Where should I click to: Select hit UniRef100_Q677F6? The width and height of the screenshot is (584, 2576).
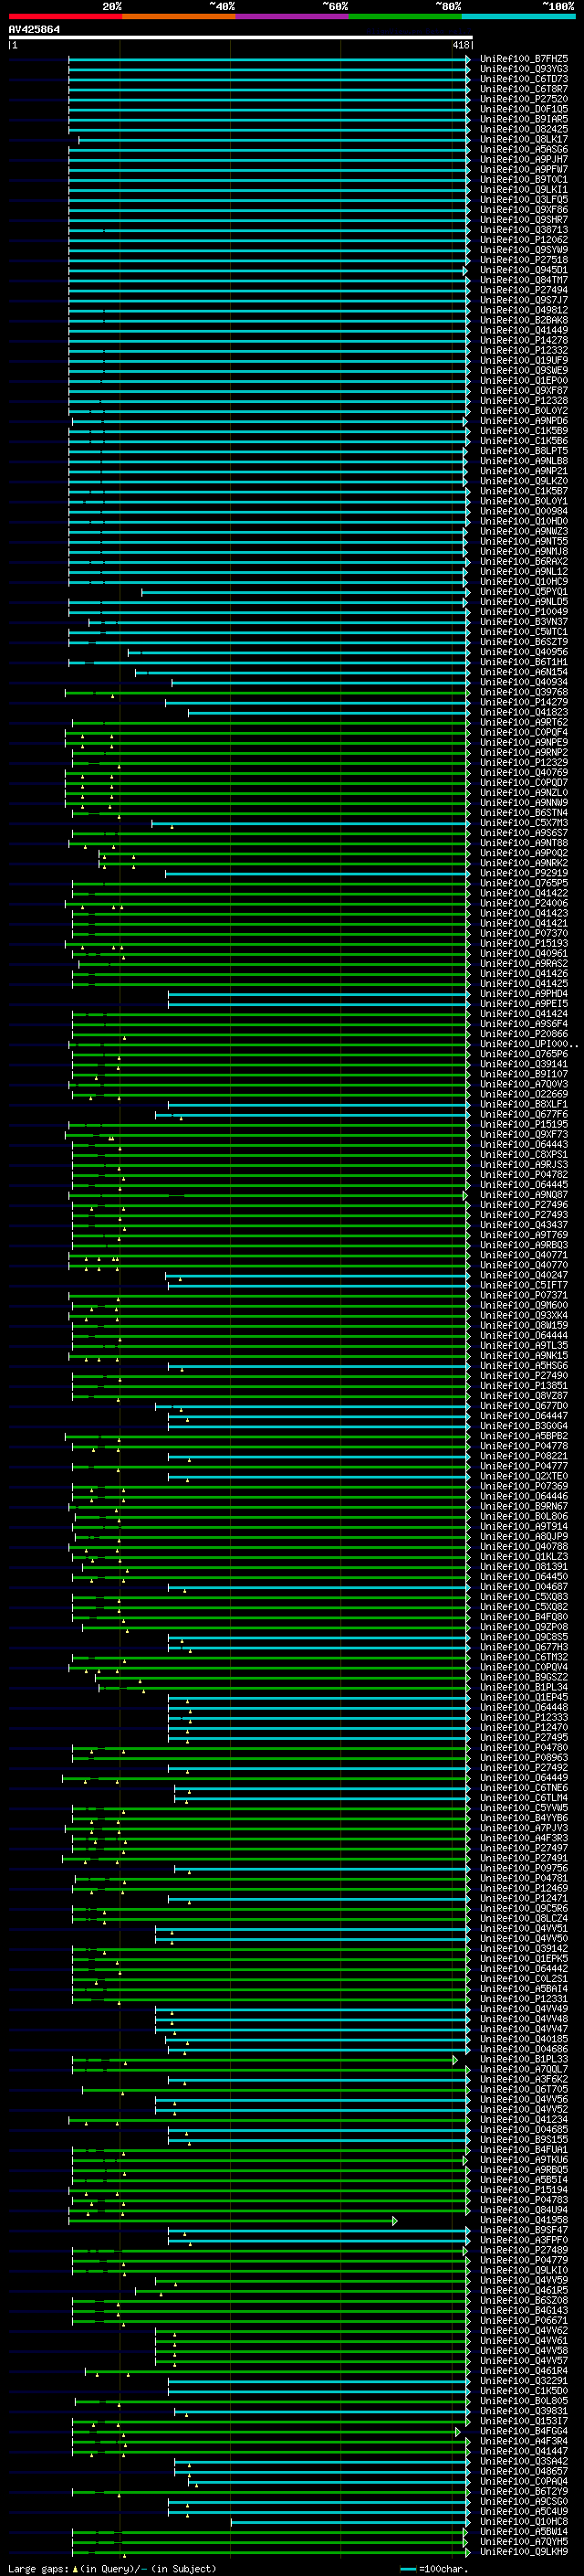(x=523, y=1114)
